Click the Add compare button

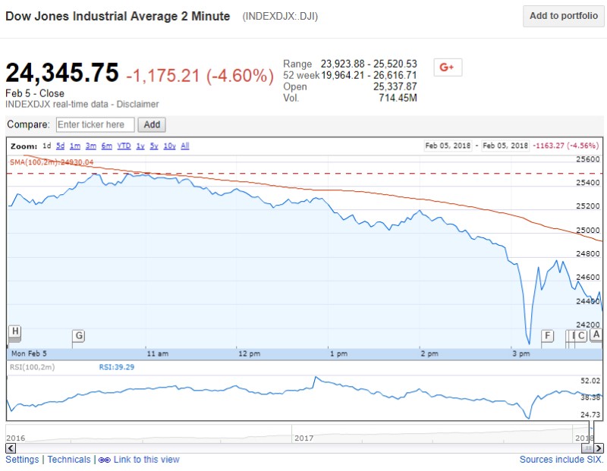(x=152, y=124)
